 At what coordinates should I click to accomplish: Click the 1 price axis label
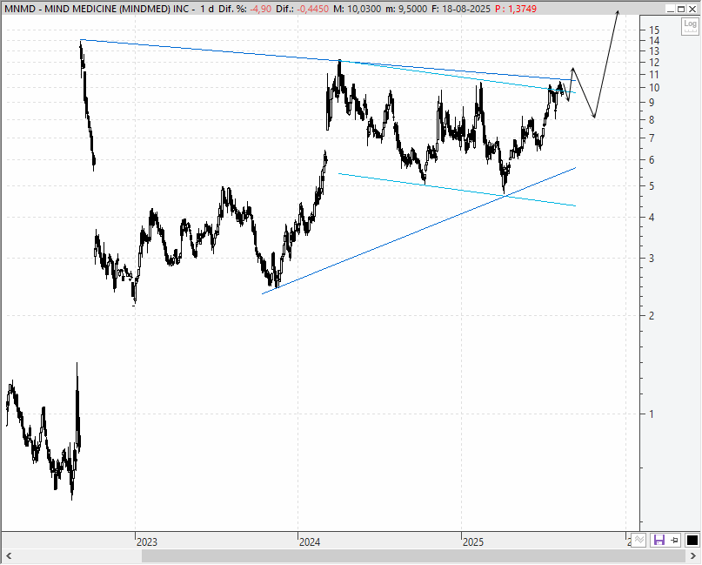(x=652, y=414)
